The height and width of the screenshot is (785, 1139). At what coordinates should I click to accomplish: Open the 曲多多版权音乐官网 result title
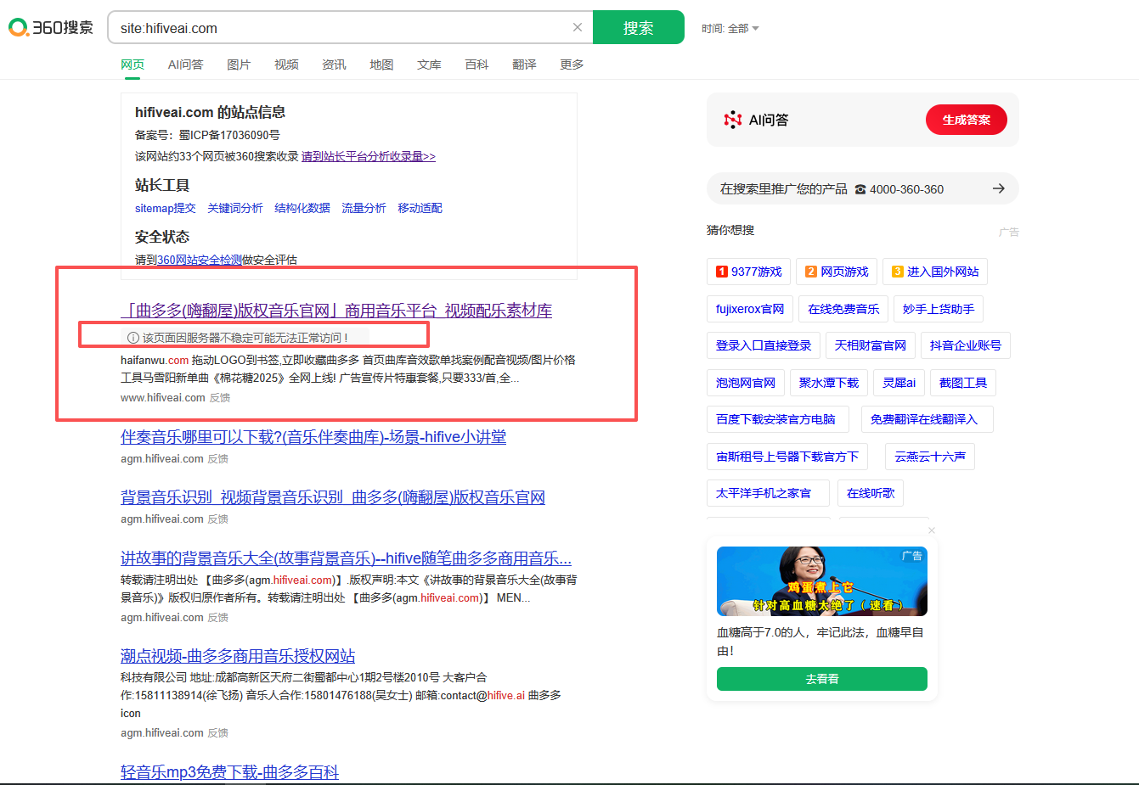pos(336,311)
